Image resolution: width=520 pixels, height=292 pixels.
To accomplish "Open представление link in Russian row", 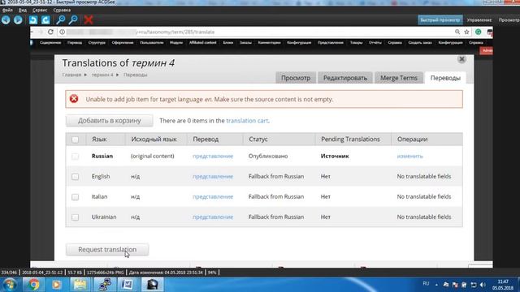I will (213, 156).
